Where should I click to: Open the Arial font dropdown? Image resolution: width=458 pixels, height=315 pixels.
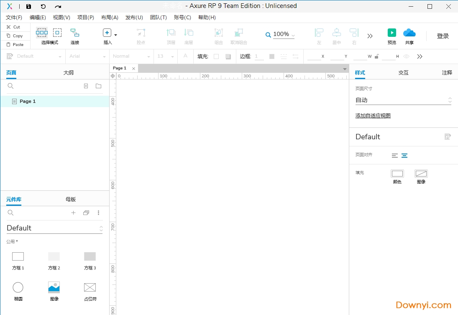click(87, 56)
